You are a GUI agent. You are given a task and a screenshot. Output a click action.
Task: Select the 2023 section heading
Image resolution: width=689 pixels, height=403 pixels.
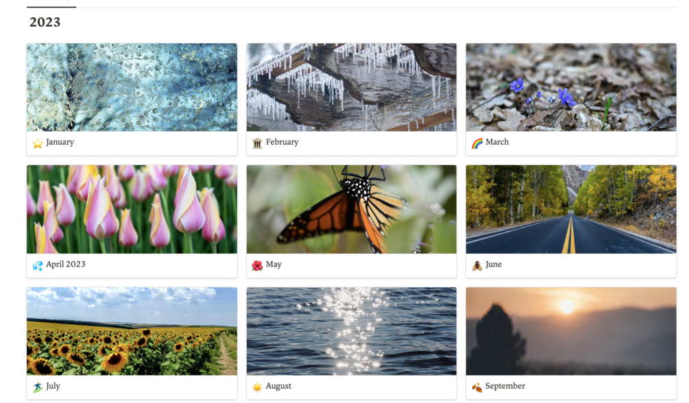coord(45,22)
